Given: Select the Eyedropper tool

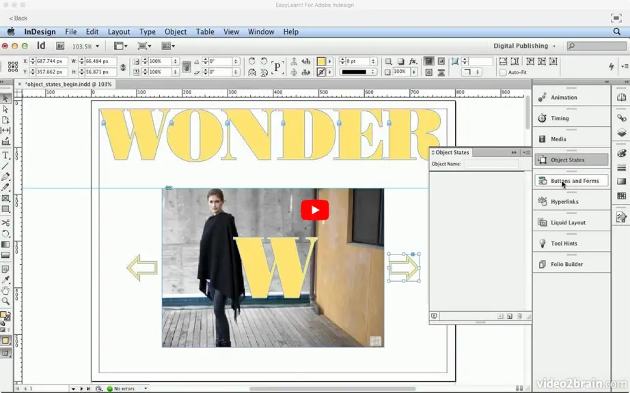Looking at the screenshot, I should (x=5, y=280).
